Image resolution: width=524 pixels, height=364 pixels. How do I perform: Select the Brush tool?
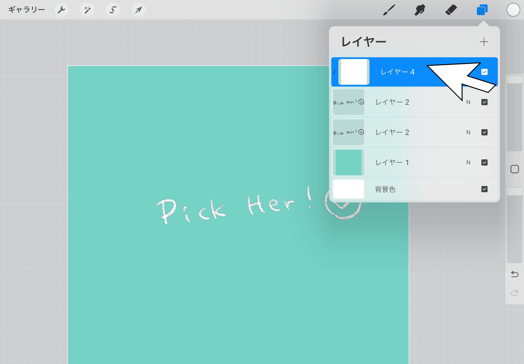pyautogui.click(x=389, y=10)
